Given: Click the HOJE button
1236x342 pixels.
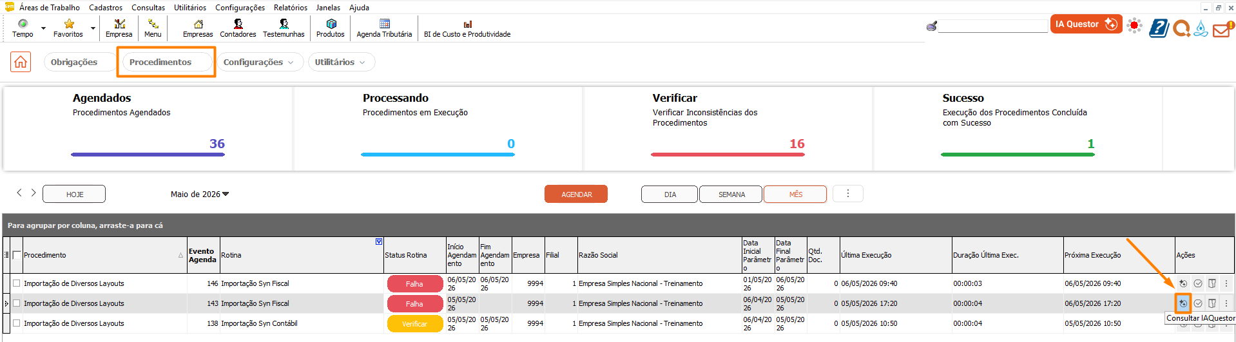Looking at the screenshot, I should tap(74, 194).
